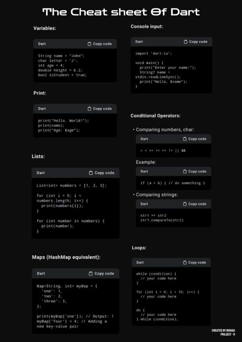Click the "import 'dart:io';" code line
Image resolution: width=242 pixels, height=342 pixels.
pyautogui.click(x=154, y=53)
